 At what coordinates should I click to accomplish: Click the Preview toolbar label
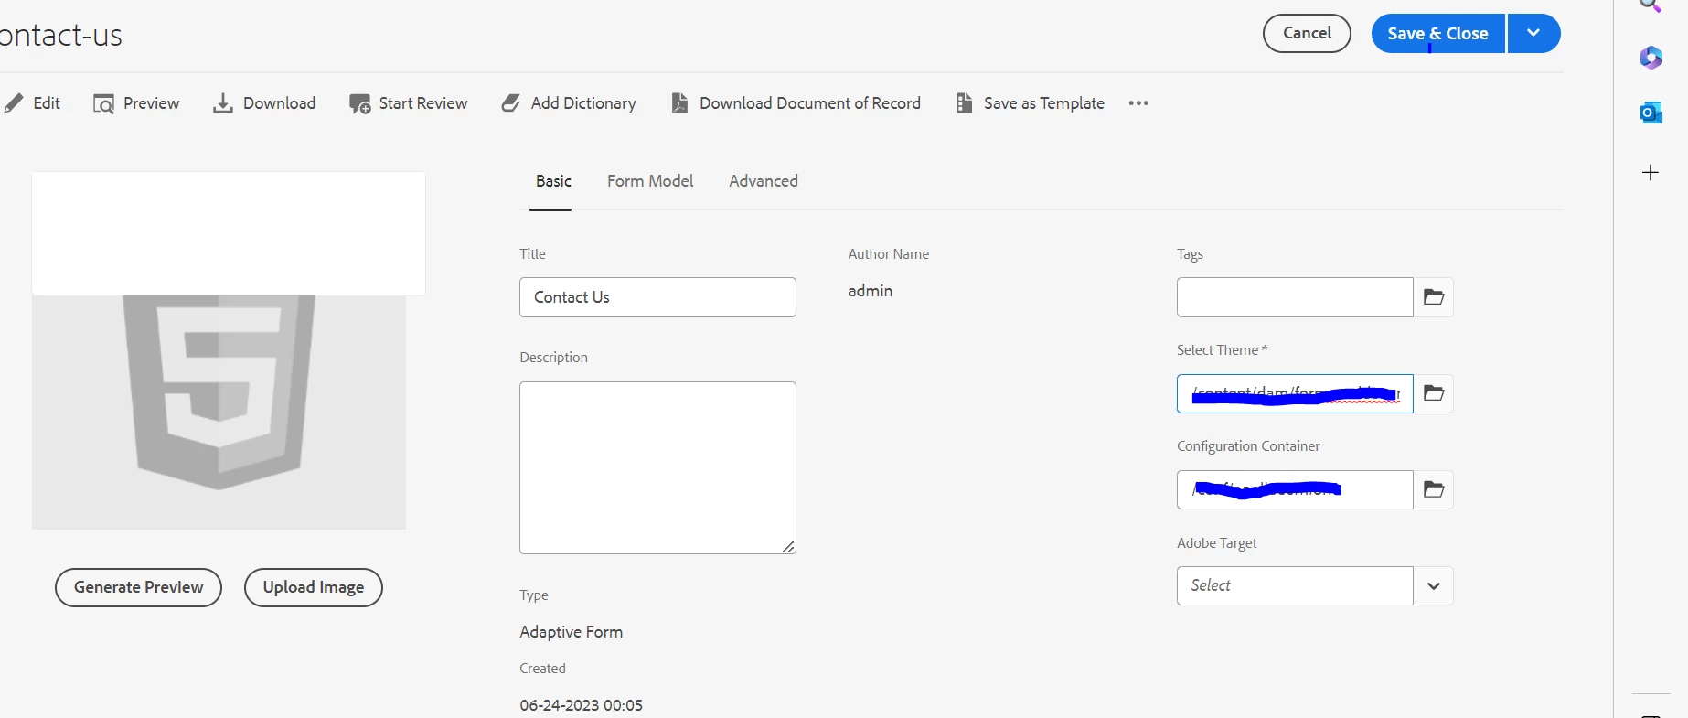pos(151,103)
